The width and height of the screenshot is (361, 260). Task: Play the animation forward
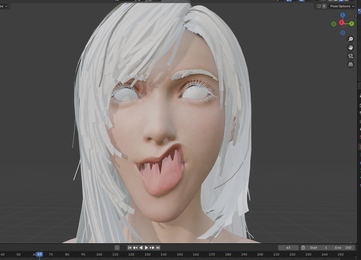(x=147, y=248)
